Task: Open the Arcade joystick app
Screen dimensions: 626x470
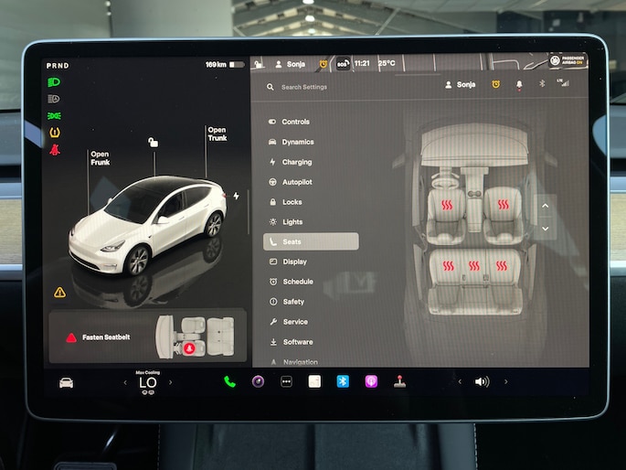Action: (399, 381)
